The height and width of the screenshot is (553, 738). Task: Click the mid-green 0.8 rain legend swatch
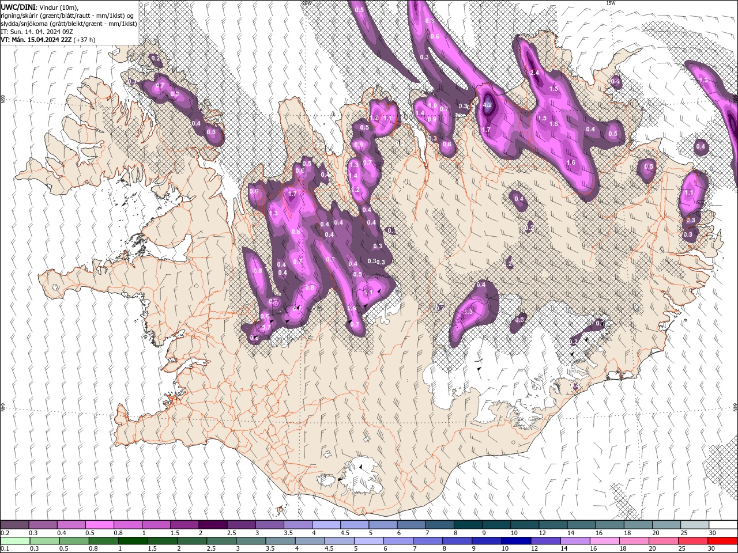tap(103, 541)
